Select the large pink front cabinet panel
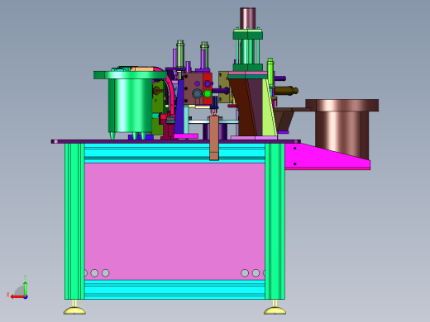The width and height of the screenshot is (430, 322). pyautogui.click(x=174, y=221)
